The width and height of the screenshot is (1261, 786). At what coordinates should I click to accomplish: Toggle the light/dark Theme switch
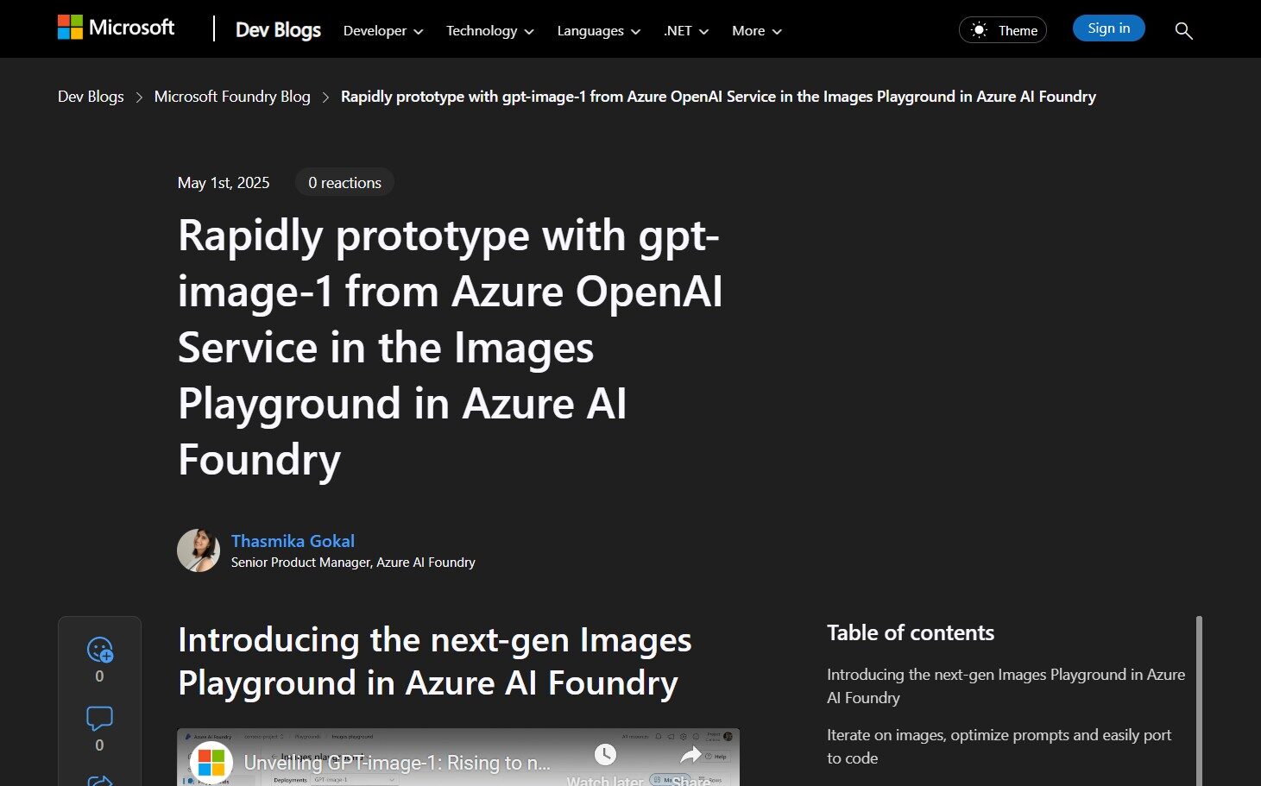[x=1002, y=30]
